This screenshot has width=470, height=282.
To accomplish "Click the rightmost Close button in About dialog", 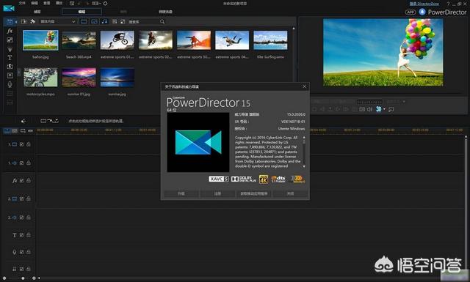I will click(x=291, y=193).
